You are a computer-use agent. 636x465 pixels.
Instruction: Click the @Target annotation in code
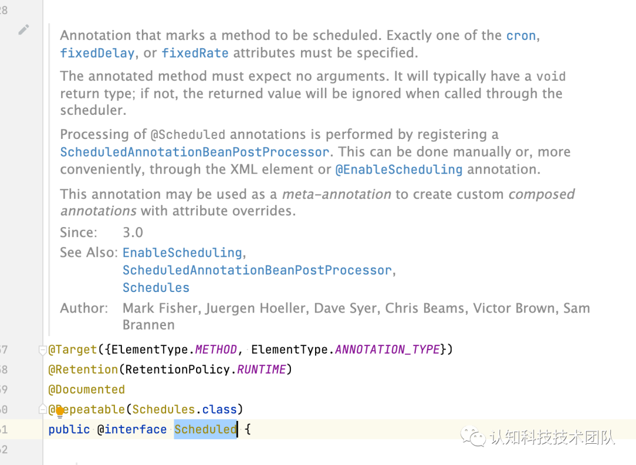(x=72, y=350)
